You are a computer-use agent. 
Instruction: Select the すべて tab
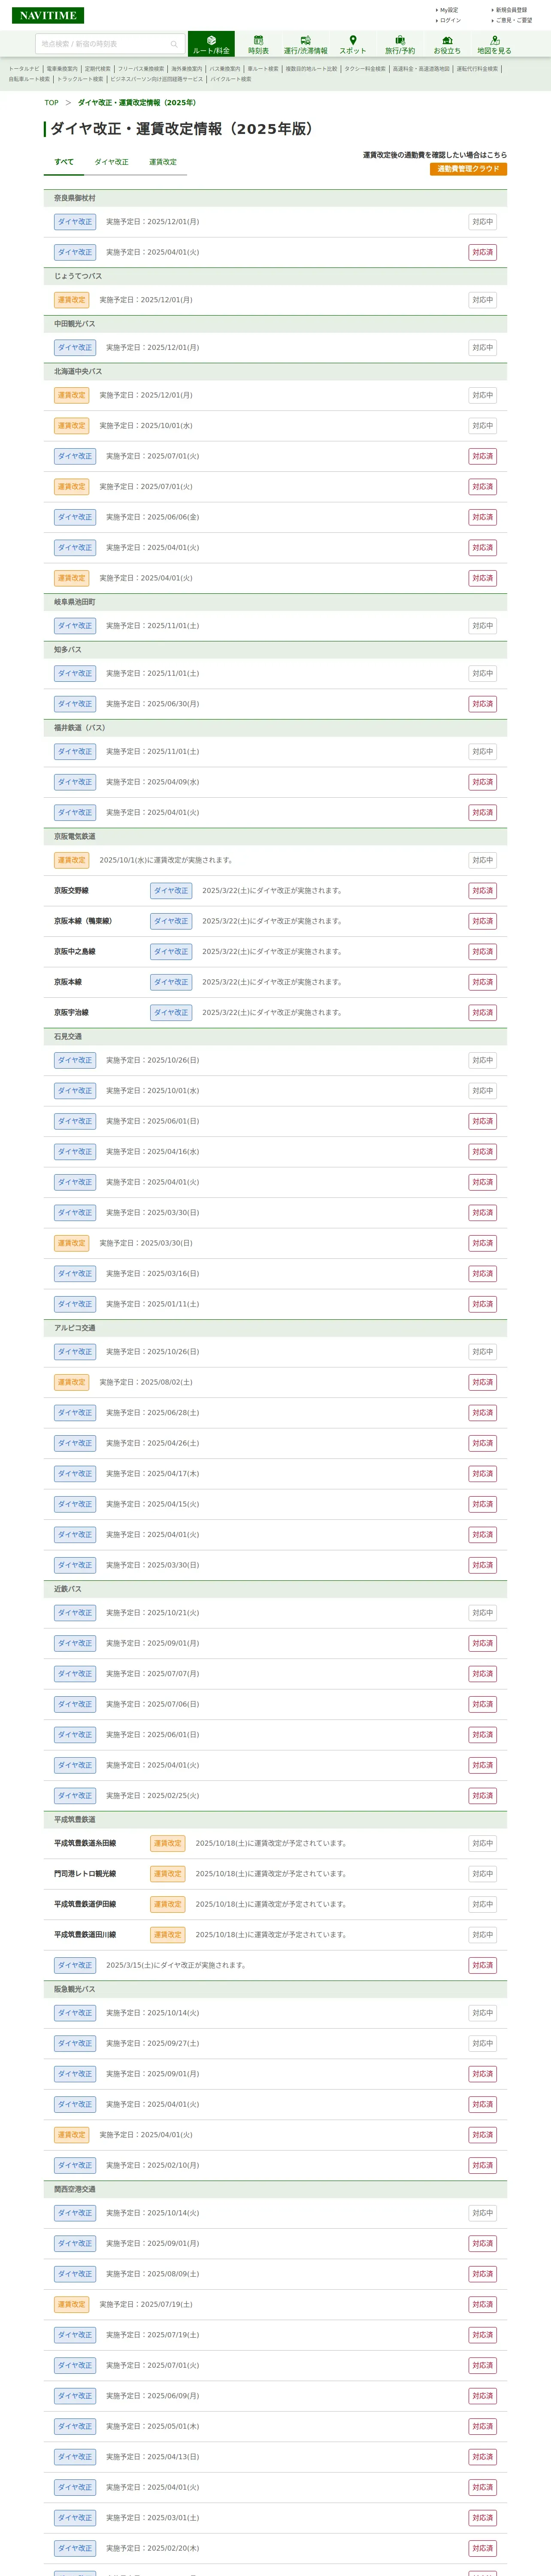[64, 162]
